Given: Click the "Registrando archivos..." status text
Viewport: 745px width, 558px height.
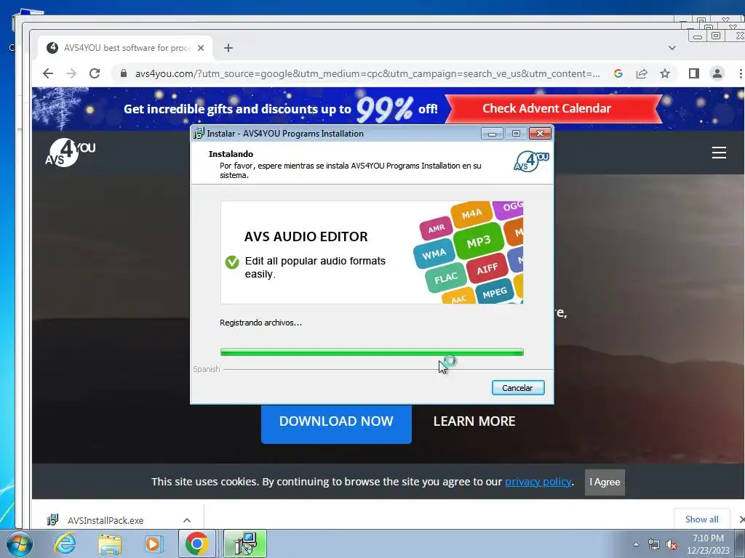Looking at the screenshot, I should pos(260,323).
